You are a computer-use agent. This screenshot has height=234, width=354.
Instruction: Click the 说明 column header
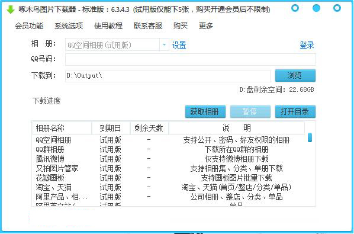[236, 129]
